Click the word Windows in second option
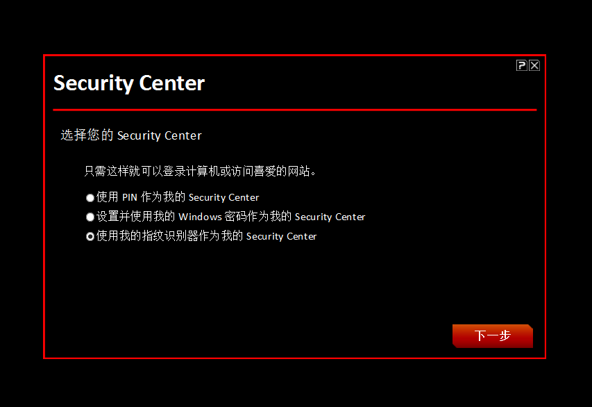 (200, 217)
